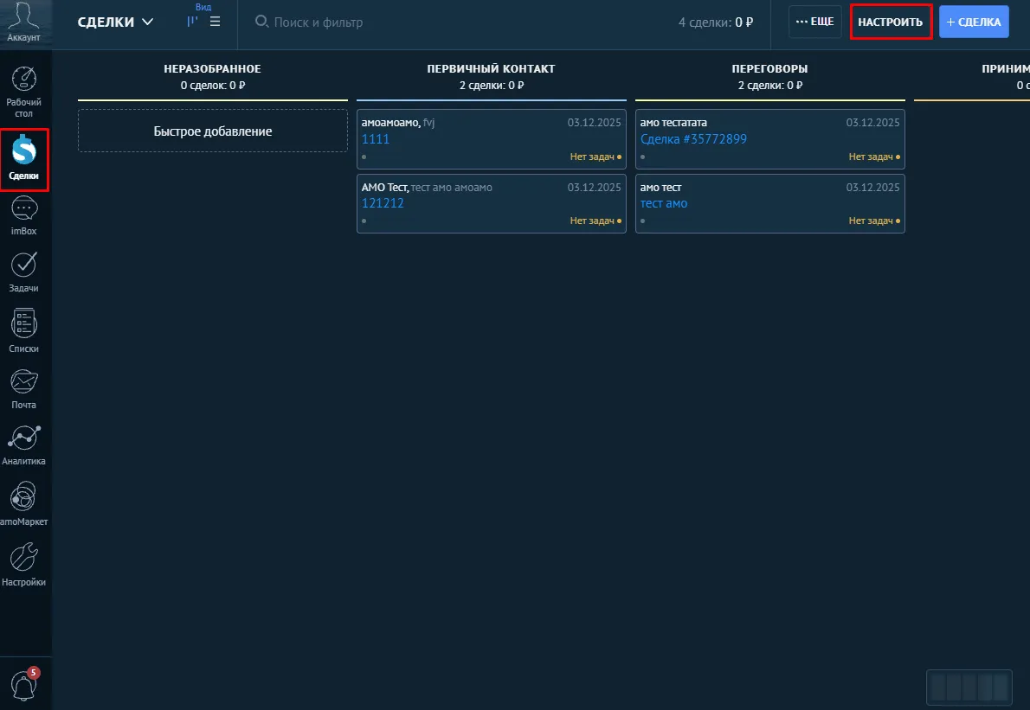Click Быстрое добавление quick add area
Viewport: 1030px width, 710px height.
pyautogui.click(x=213, y=131)
